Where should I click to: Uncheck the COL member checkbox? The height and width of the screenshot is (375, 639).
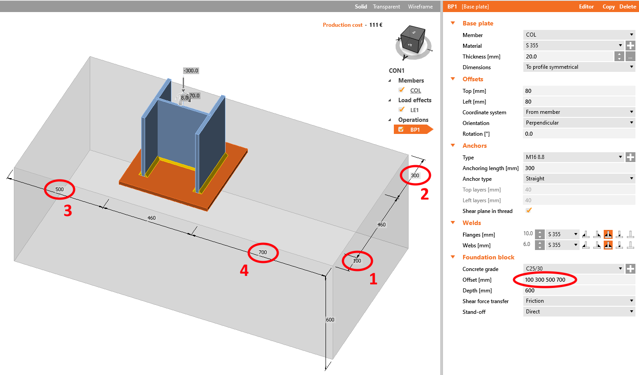401,90
